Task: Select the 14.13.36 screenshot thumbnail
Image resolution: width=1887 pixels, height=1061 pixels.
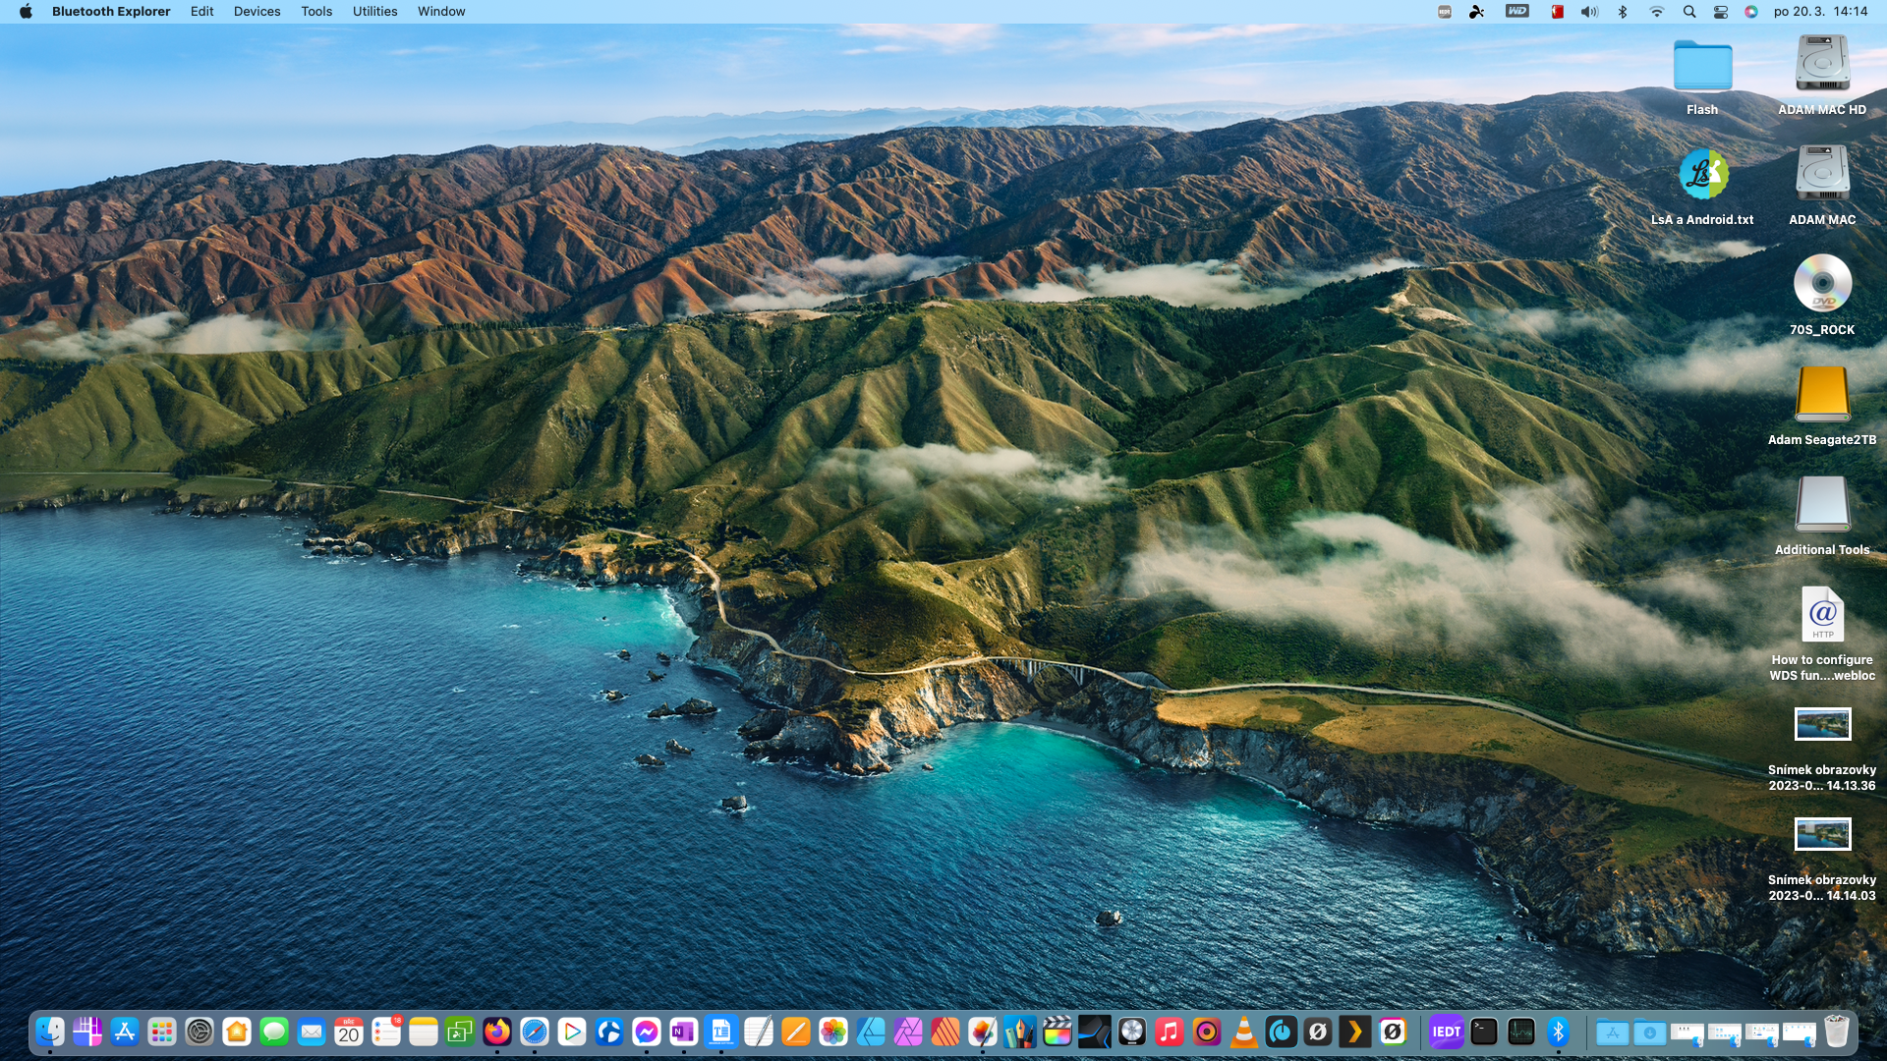Action: tap(1822, 725)
